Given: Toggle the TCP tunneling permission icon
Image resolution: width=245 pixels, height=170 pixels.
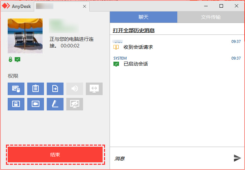Looking at the screenshot, I should pos(94,89).
